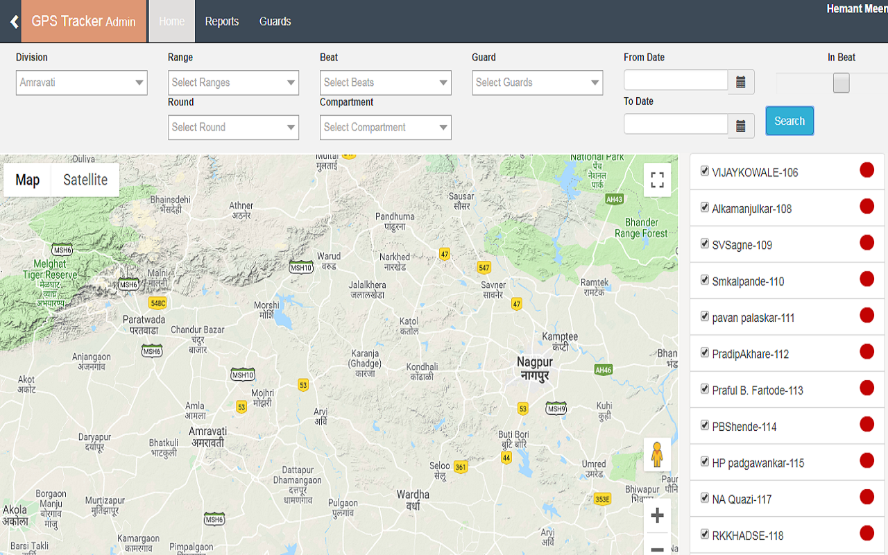Screen dimensions: 888x555
Task: Uncheck the SVSagne-109 guard checkbox
Action: [x=705, y=244]
